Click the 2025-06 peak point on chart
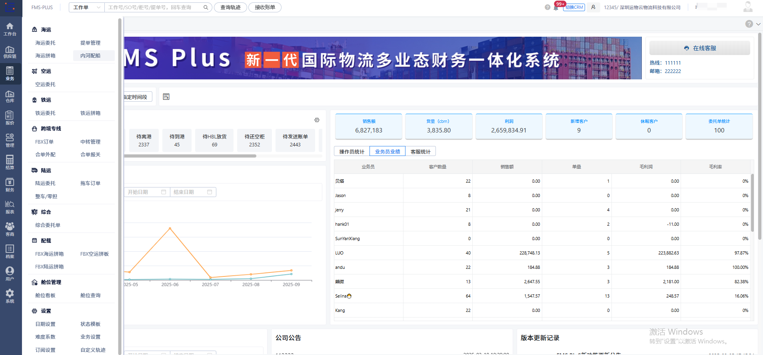Viewport: 763px width, 355px height. [170, 229]
